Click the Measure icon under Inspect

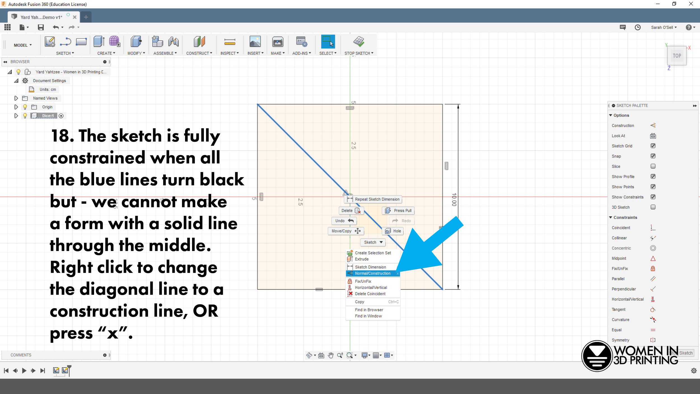tap(230, 42)
